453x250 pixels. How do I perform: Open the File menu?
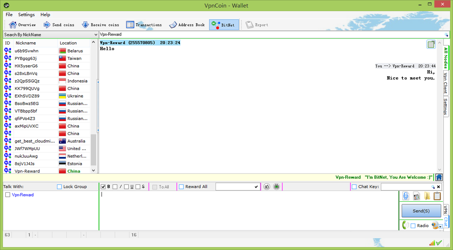[x=9, y=15]
